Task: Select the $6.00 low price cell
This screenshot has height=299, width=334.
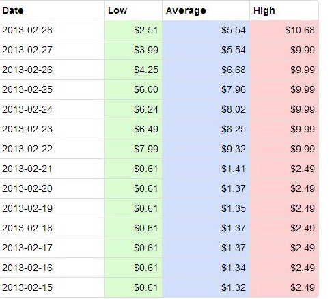Action: pos(133,89)
